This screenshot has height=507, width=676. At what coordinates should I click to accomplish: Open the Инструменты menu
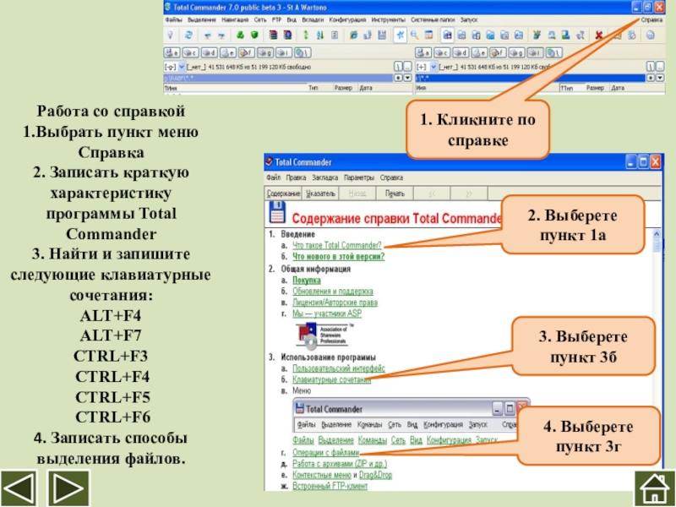click(388, 19)
